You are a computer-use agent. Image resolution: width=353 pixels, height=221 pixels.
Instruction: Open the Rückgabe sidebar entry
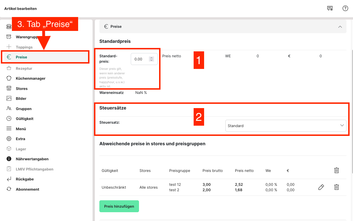pyautogui.click(x=25, y=179)
